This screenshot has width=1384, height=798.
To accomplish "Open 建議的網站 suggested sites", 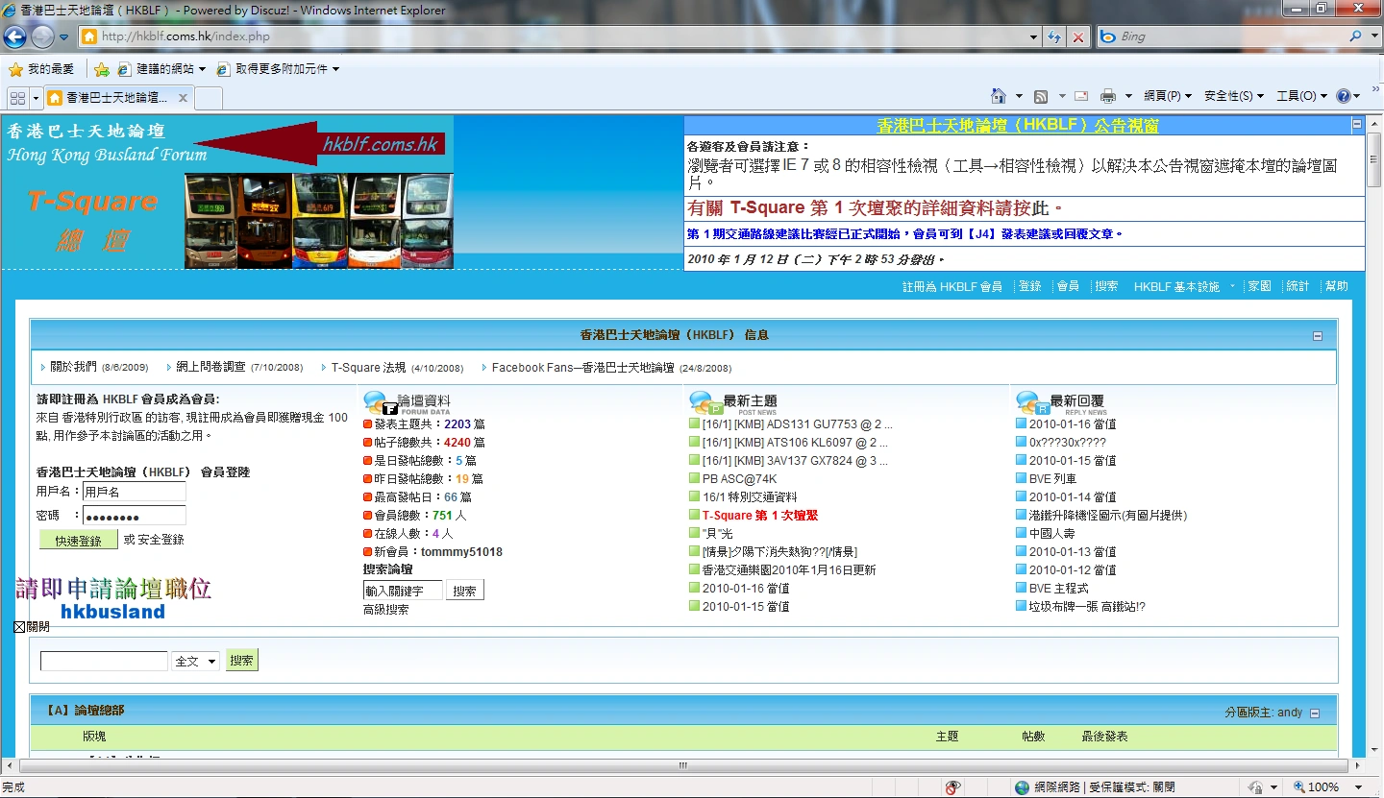I will point(161,69).
